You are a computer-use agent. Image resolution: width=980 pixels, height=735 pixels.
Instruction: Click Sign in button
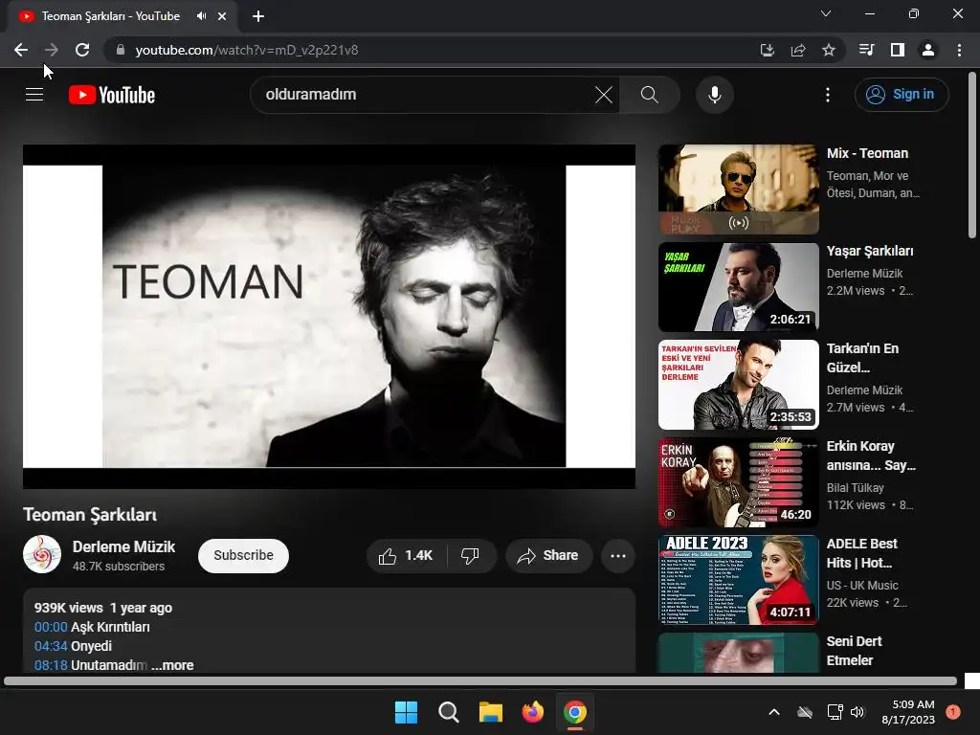point(902,95)
